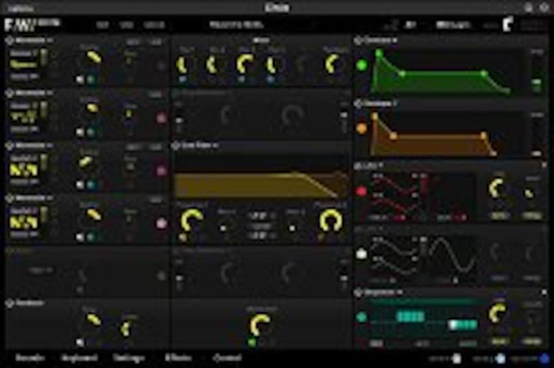This screenshot has width=554, height=368.
Task: Select the teal sequencer modulation source circle
Action: (361, 317)
